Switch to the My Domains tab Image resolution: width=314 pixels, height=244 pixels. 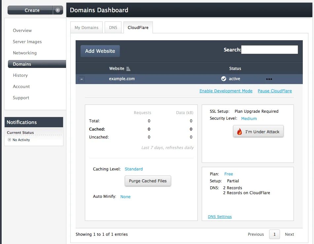pos(87,27)
